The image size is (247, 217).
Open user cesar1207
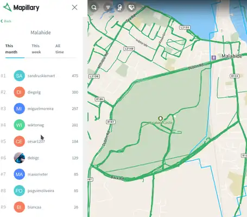[36, 142]
